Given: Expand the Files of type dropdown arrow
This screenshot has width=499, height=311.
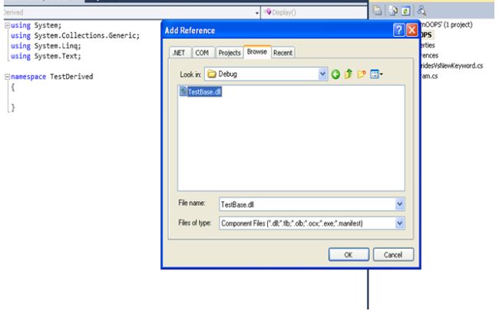Looking at the screenshot, I should pyautogui.click(x=400, y=223).
